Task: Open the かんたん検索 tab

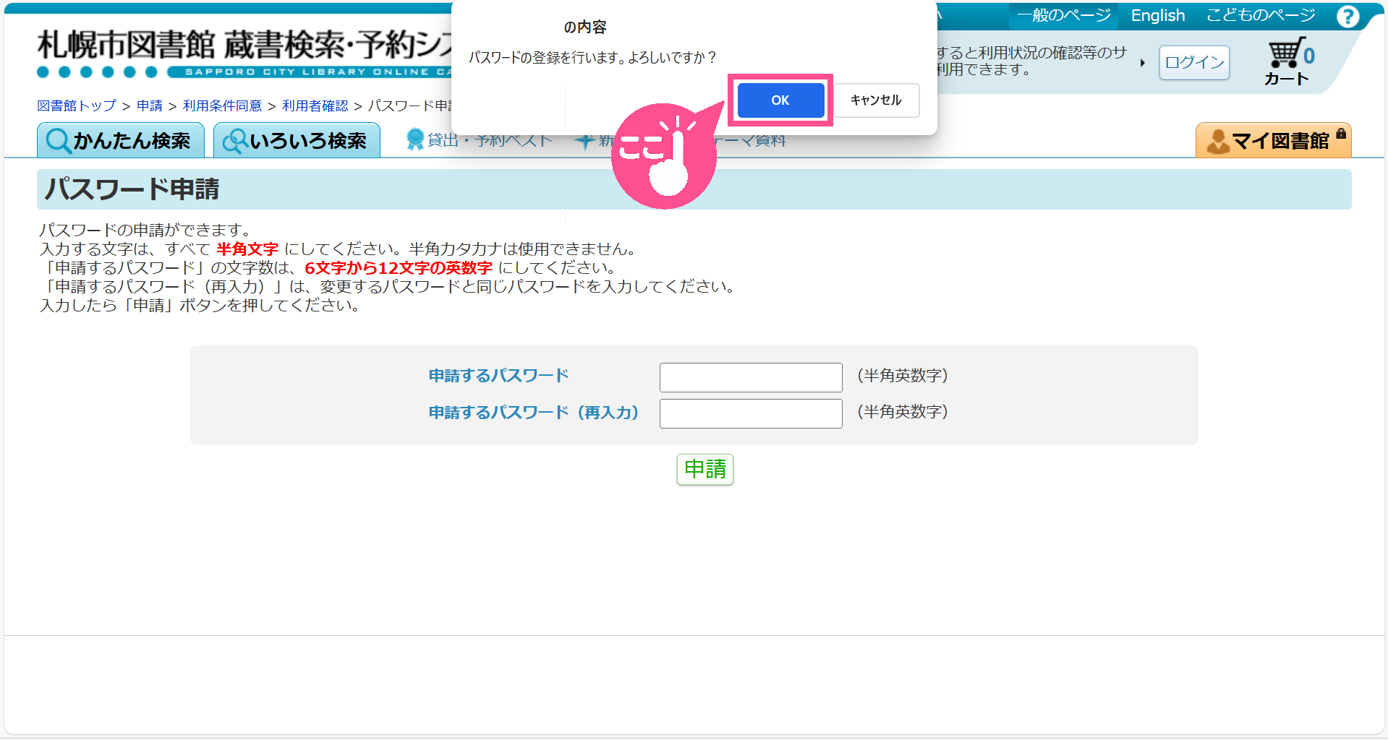Action: point(121,140)
